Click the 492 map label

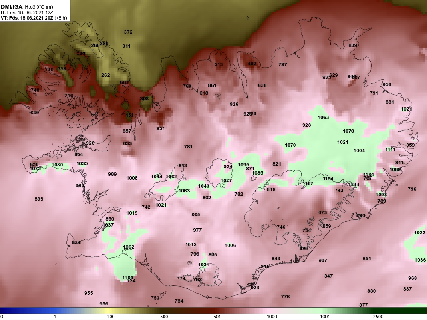pos(252,64)
